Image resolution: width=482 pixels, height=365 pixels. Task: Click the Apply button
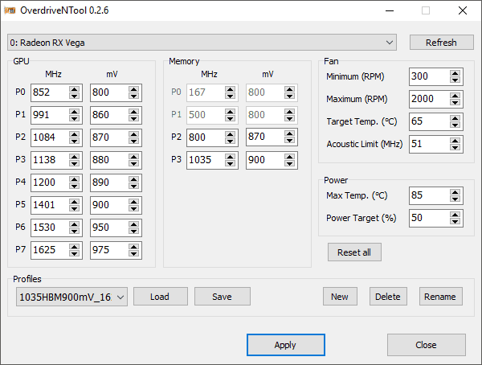pos(285,345)
